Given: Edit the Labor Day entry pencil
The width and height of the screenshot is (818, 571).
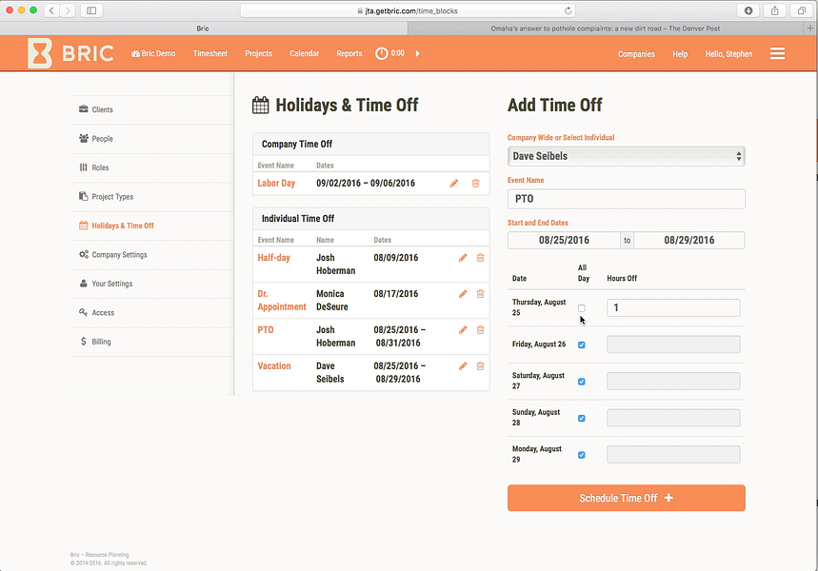Looking at the screenshot, I should (454, 184).
